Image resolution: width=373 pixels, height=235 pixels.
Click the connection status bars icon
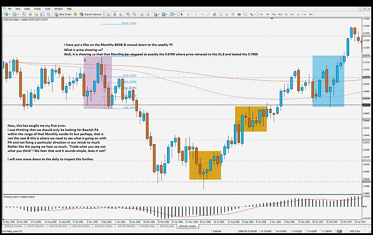click(x=339, y=231)
